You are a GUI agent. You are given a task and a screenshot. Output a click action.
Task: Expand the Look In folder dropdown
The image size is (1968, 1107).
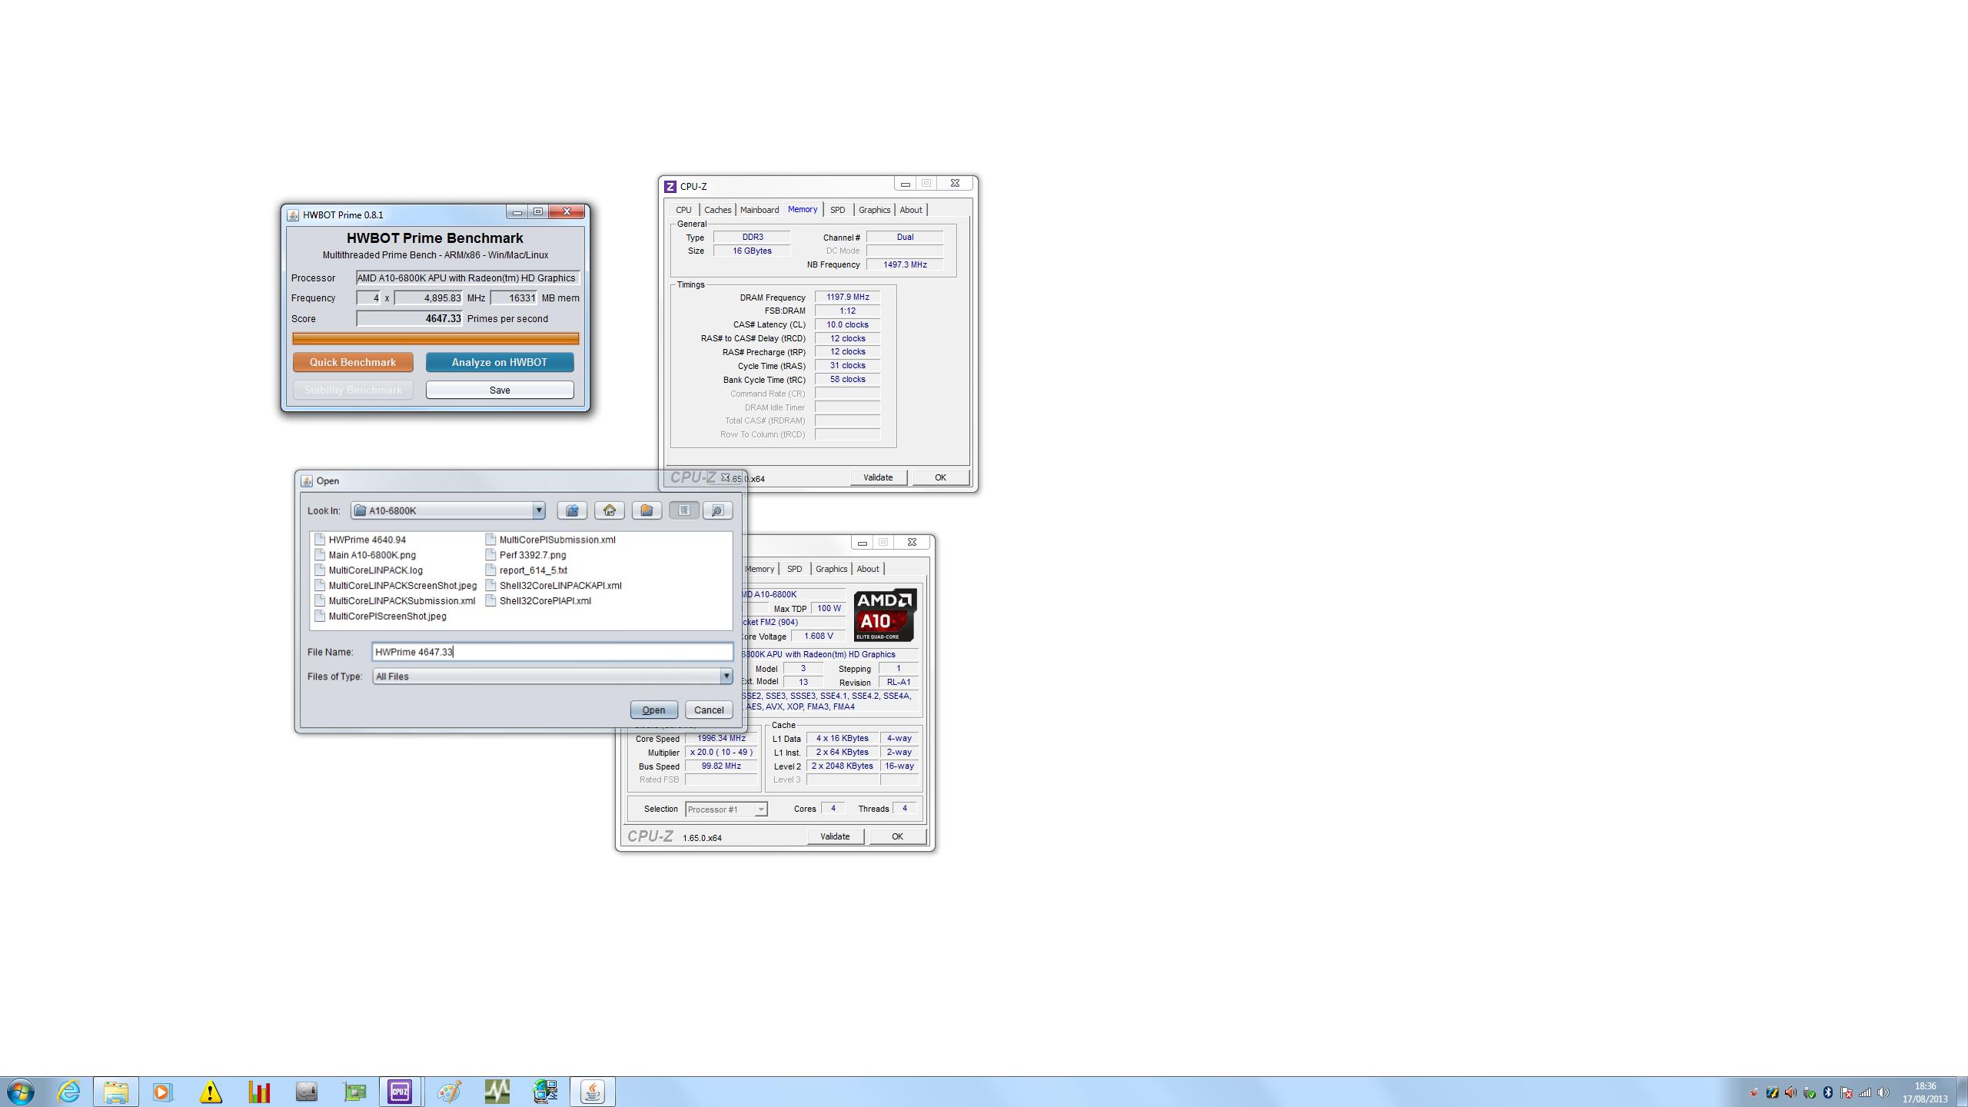[x=538, y=510]
